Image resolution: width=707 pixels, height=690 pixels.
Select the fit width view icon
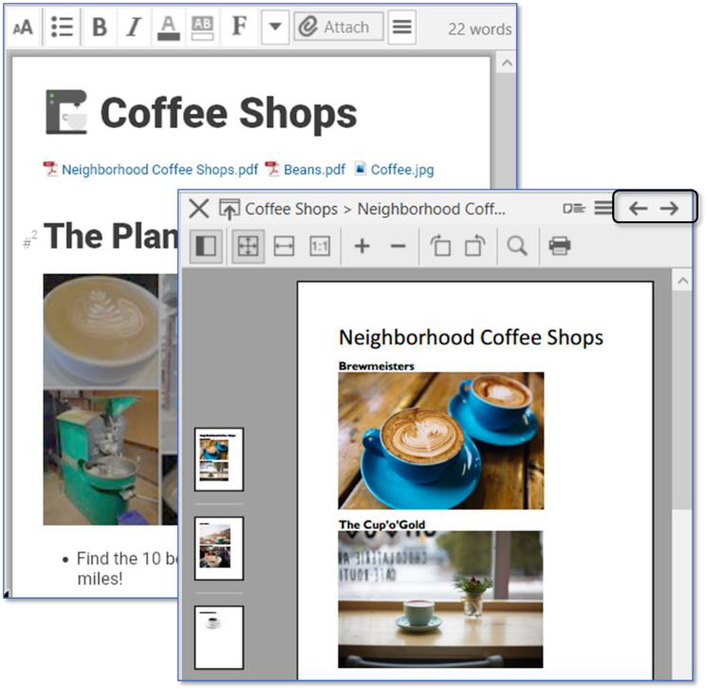(x=284, y=247)
